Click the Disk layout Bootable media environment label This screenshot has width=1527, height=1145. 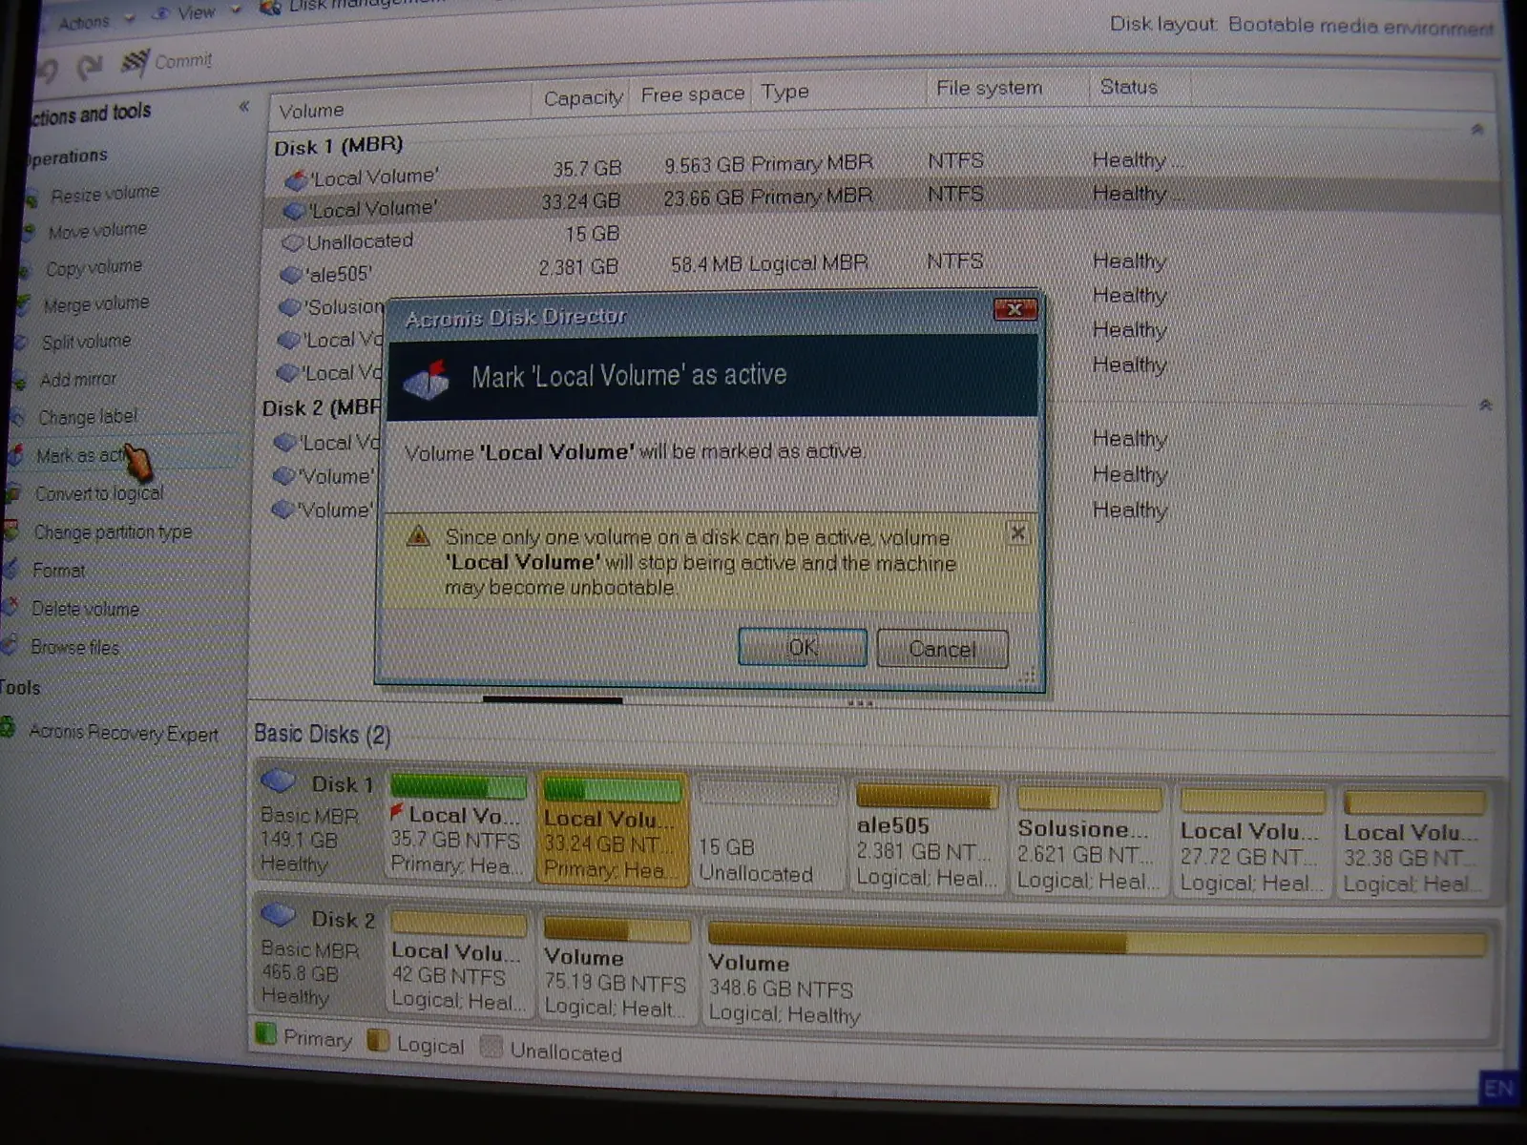coord(1301,25)
